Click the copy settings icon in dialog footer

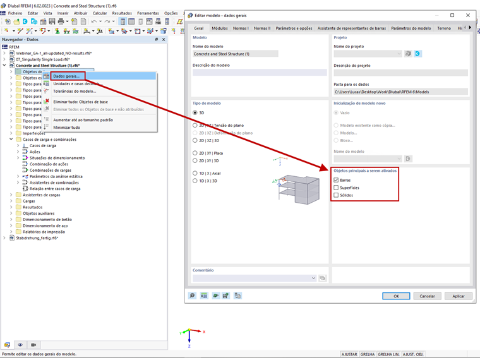pyautogui.click(x=237, y=296)
